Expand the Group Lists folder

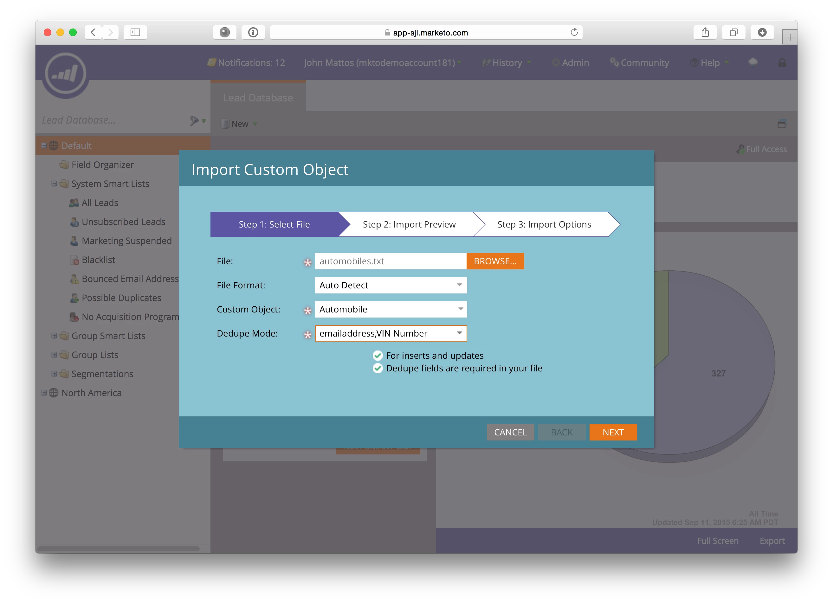click(54, 355)
